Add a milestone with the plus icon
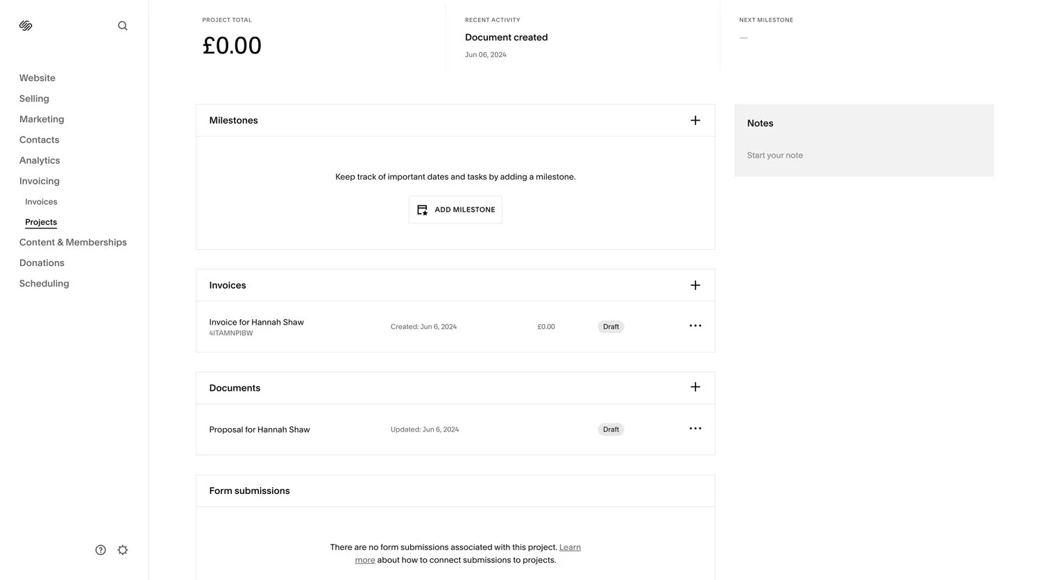Screen dimensions: 1041x580 (695, 121)
